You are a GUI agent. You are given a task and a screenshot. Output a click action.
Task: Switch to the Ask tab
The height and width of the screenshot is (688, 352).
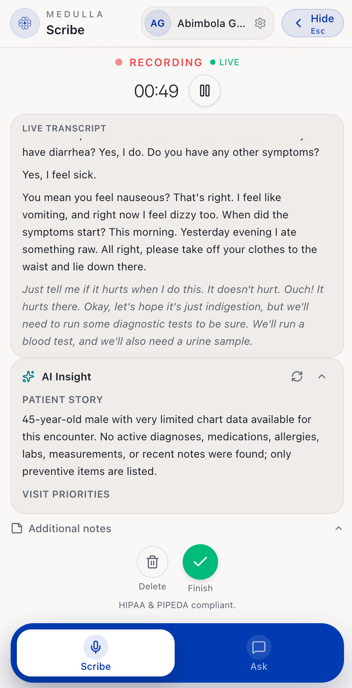(x=259, y=653)
